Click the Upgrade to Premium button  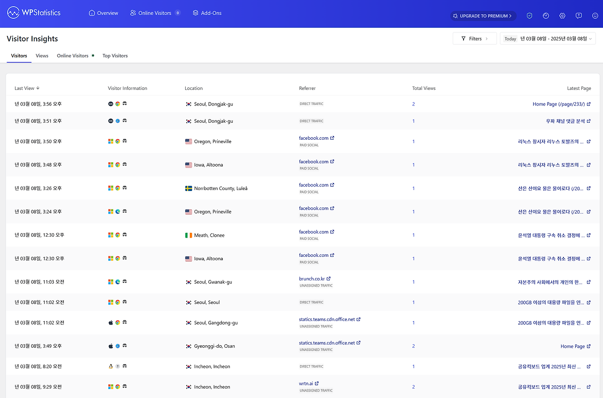[483, 16]
